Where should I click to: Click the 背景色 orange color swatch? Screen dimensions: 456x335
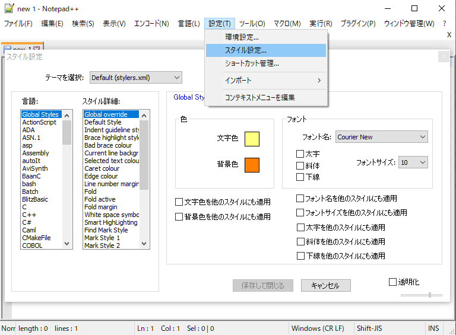252,165
